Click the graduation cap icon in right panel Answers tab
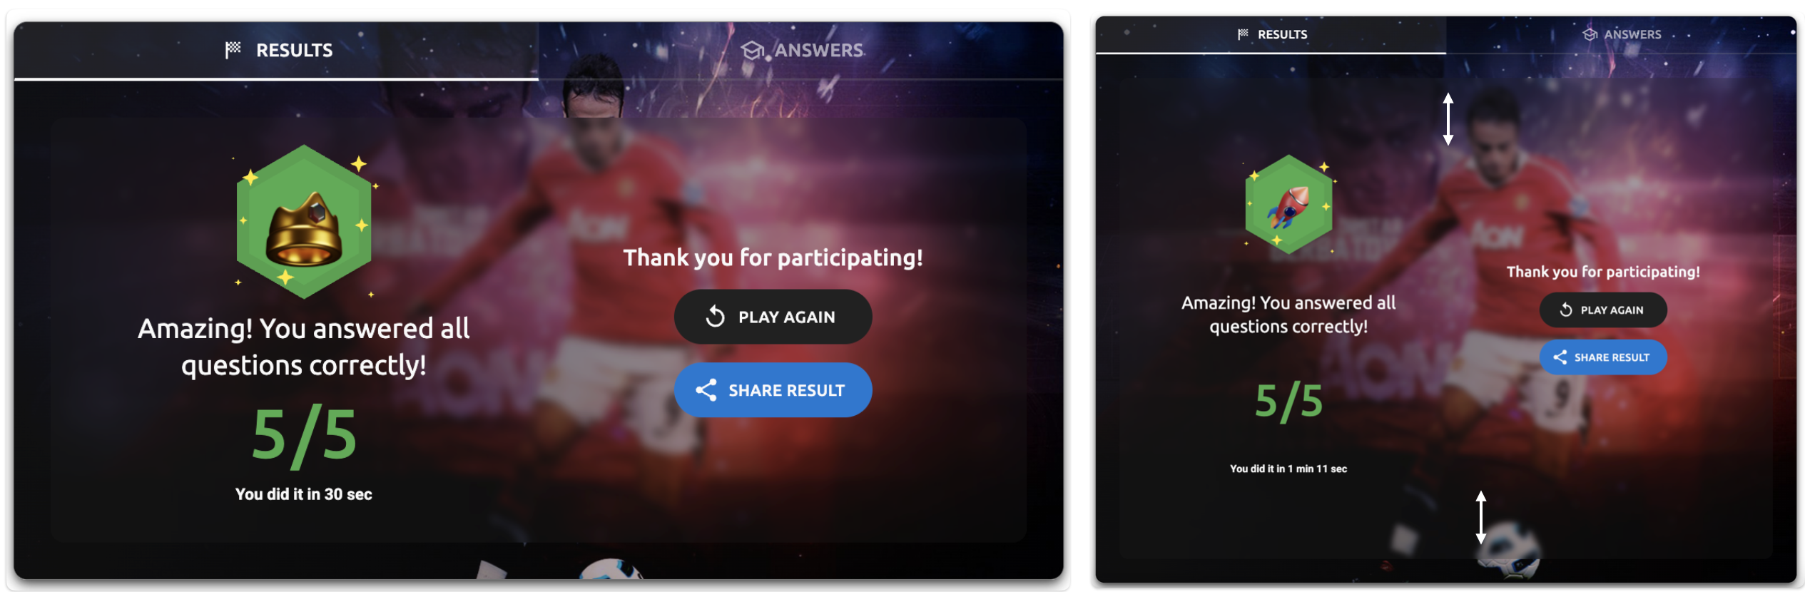 point(1590,34)
